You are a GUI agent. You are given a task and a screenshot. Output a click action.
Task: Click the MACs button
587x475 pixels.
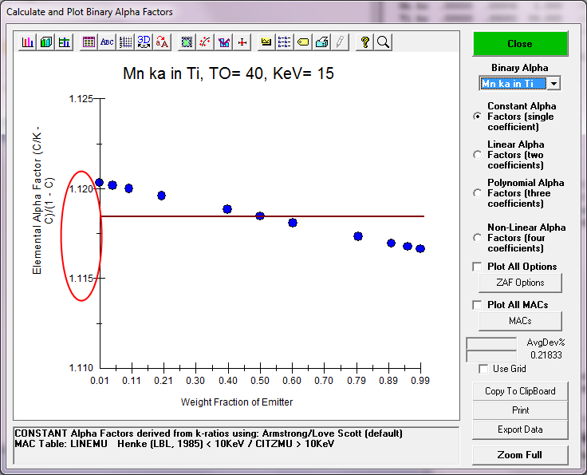[x=520, y=321]
